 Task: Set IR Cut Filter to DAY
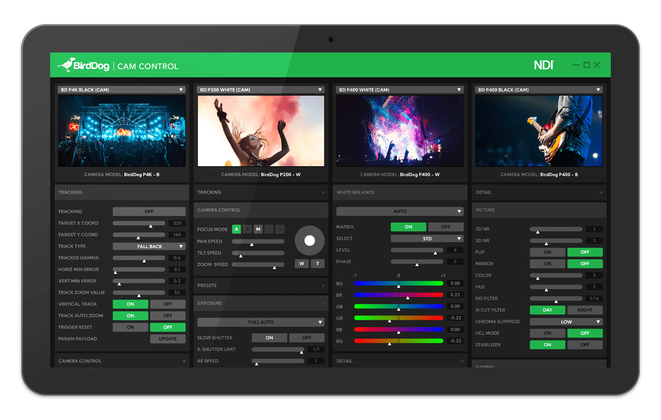click(547, 310)
